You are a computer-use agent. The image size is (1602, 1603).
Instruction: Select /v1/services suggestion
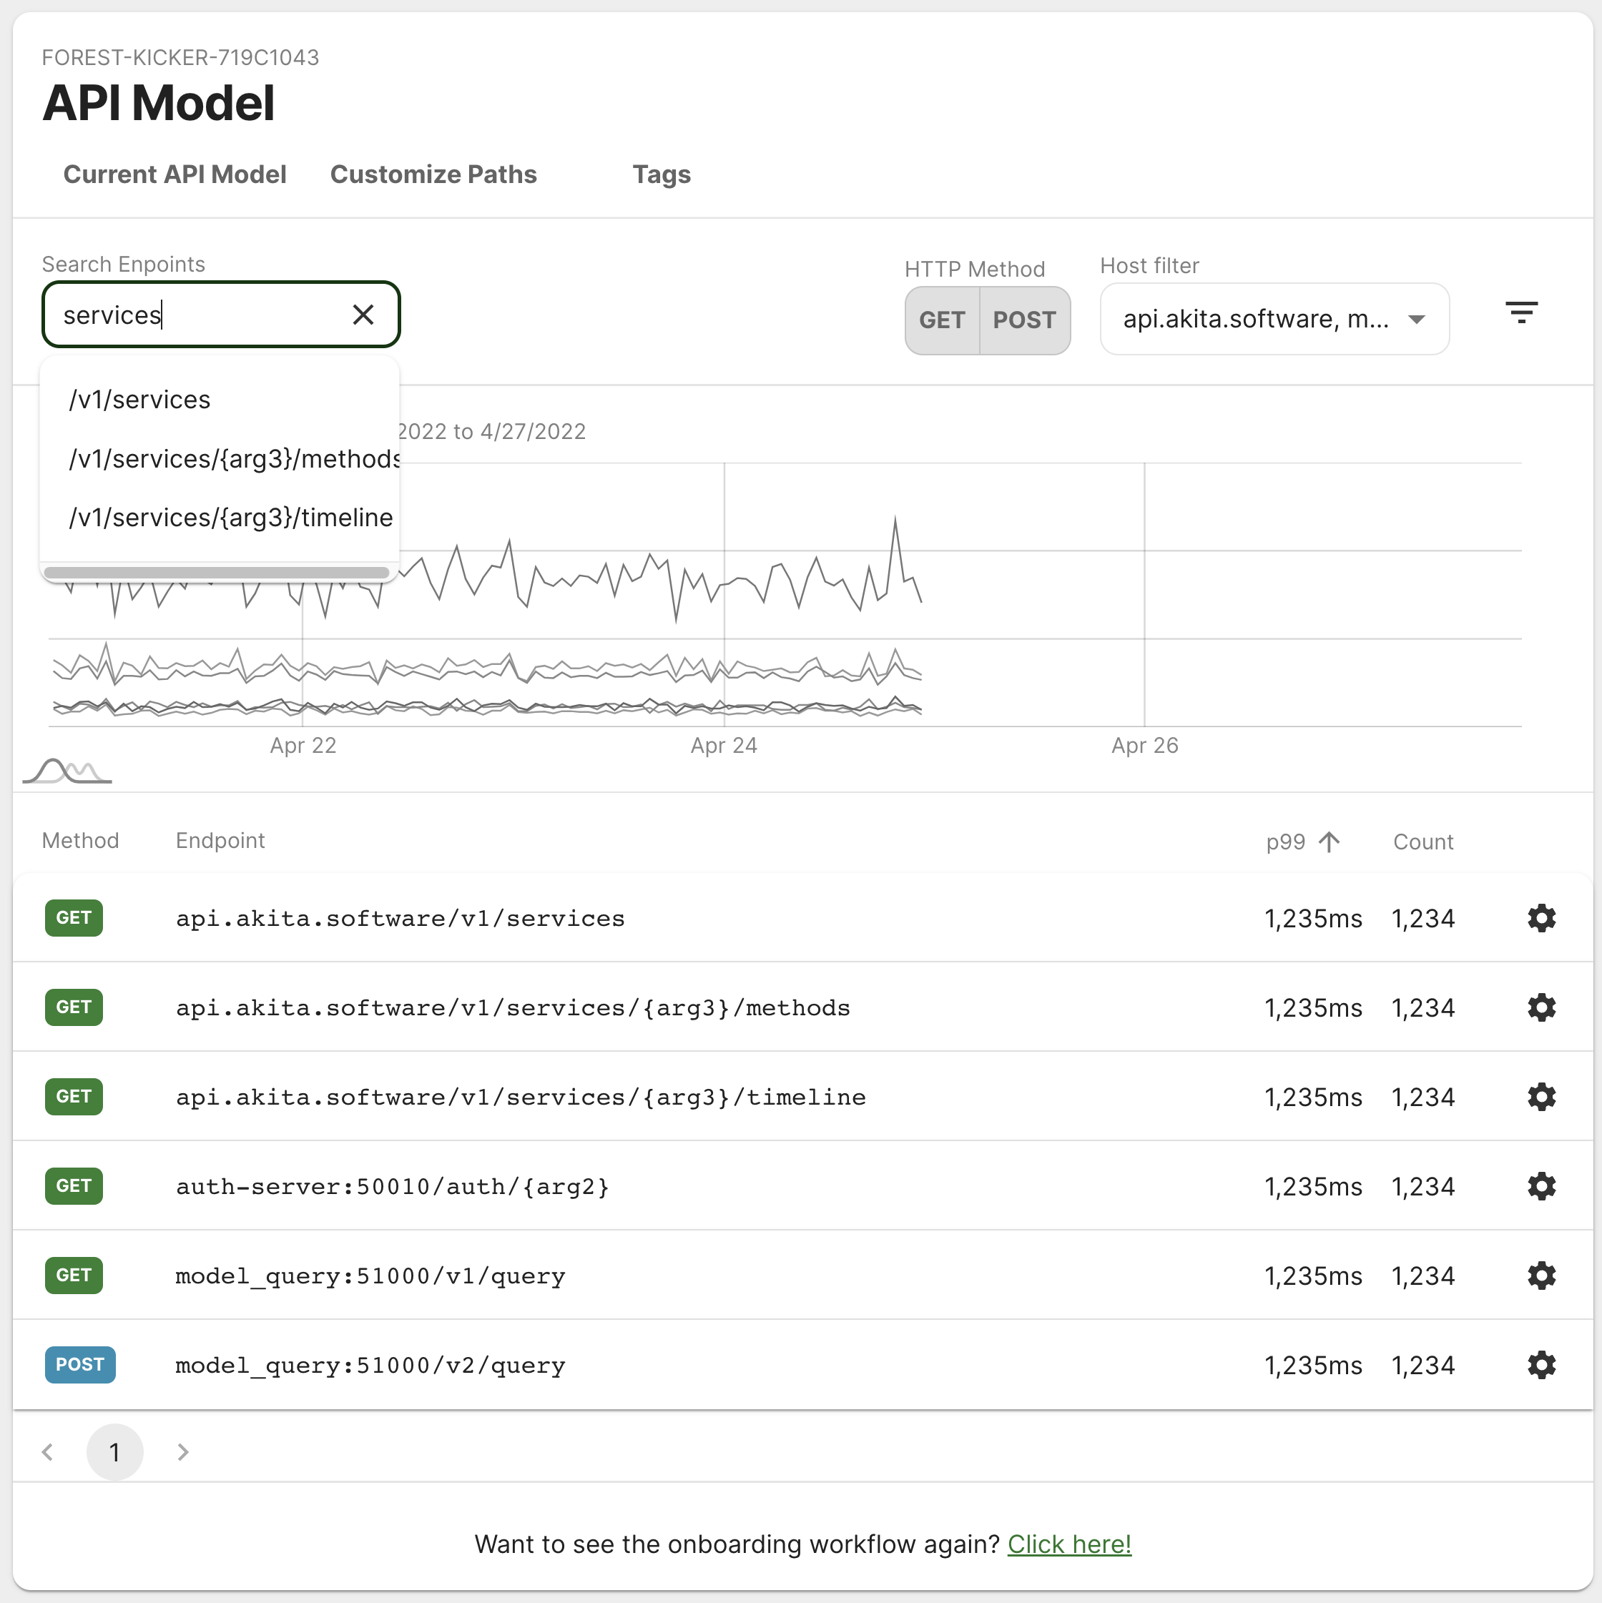click(139, 400)
